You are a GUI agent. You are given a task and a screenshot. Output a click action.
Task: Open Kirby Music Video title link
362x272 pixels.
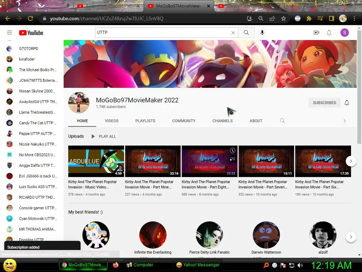pos(93,184)
